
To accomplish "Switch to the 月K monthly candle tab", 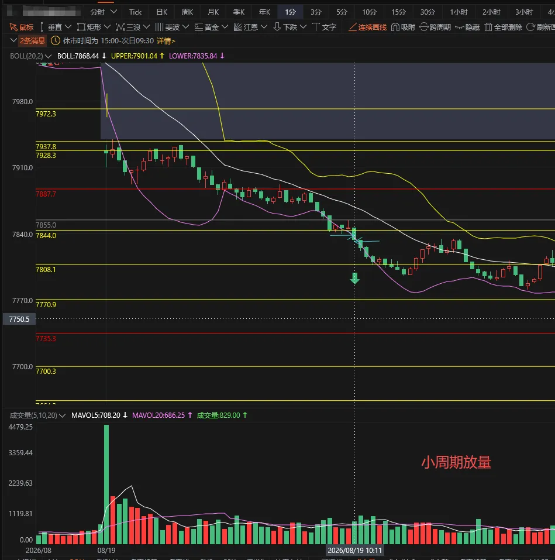I will click(213, 12).
